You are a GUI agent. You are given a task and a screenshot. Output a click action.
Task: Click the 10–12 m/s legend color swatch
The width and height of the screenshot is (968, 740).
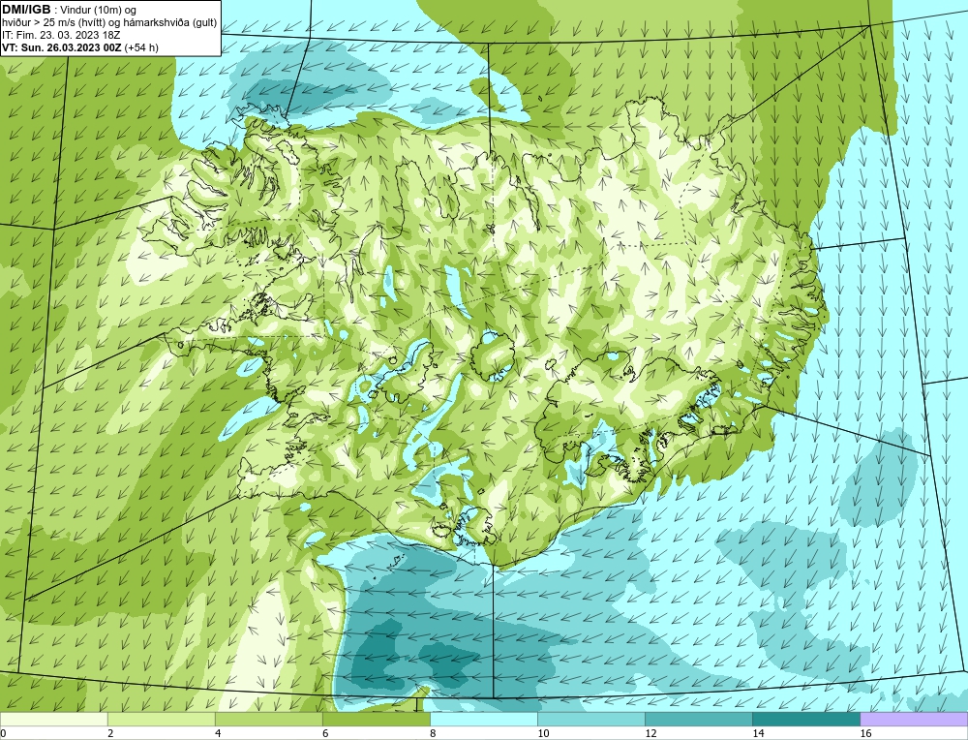(590, 719)
